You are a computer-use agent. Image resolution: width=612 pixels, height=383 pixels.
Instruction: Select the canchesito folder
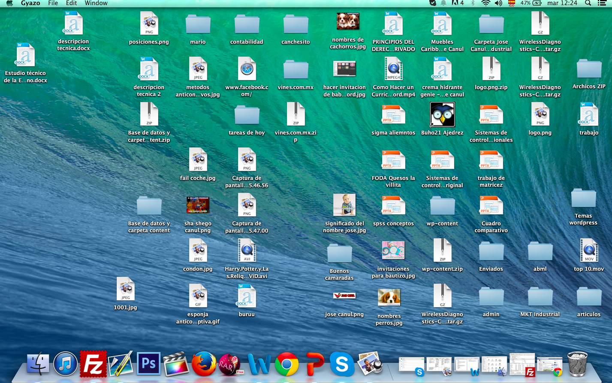tap(295, 28)
